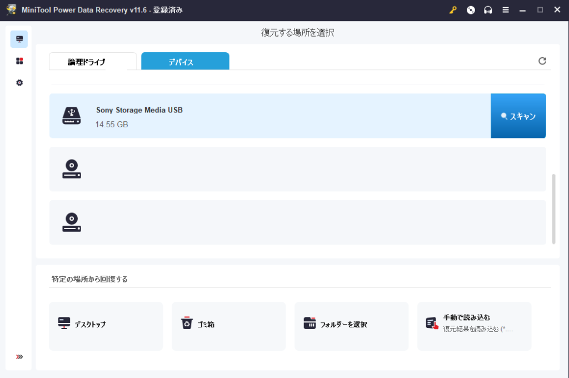Open the utilities grid sidebar icon
Viewport: 569px width, 378px height.
(19, 61)
